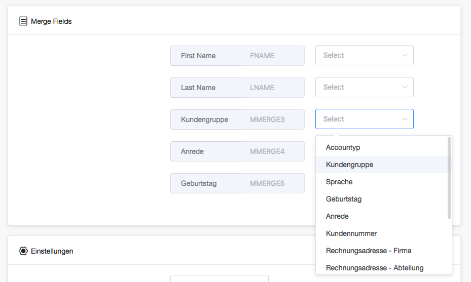471x282 pixels.
Task: Click the FNAME merge tag field
Action: point(273,56)
